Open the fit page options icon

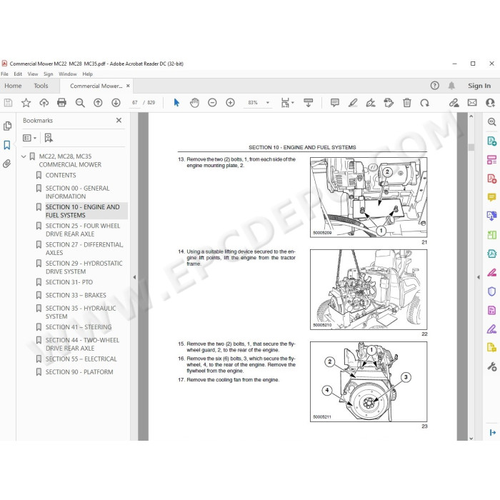tap(287, 103)
